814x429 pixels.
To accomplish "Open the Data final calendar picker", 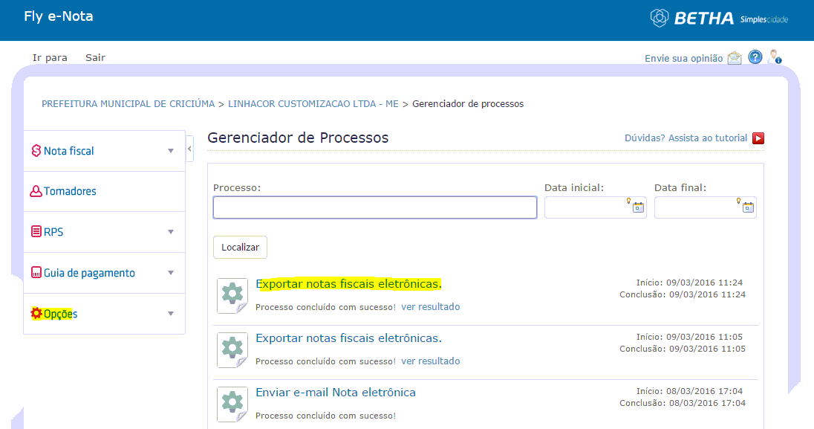I will [748, 207].
